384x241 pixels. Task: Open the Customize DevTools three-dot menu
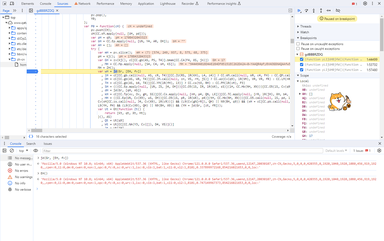[x=372, y=3]
